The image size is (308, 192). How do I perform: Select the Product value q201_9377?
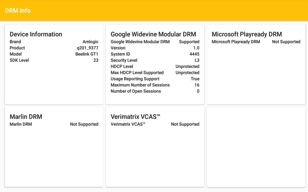(87, 48)
